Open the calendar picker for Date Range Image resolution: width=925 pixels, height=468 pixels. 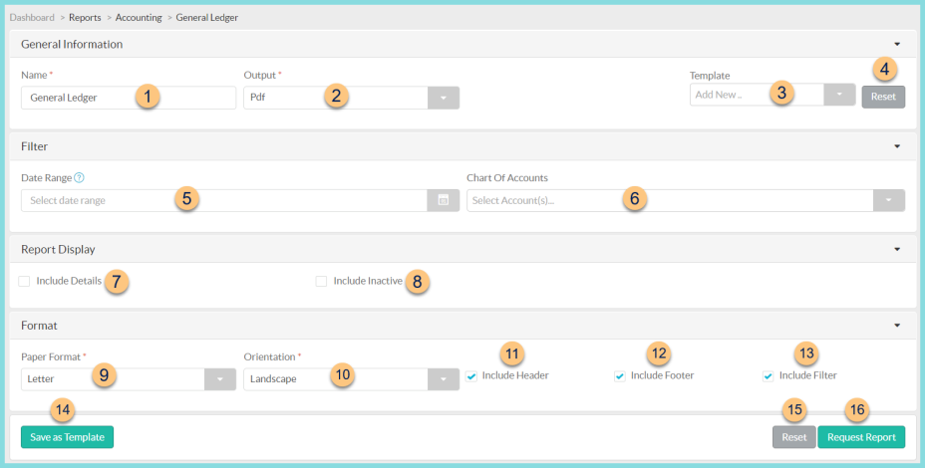coord(443,200)
